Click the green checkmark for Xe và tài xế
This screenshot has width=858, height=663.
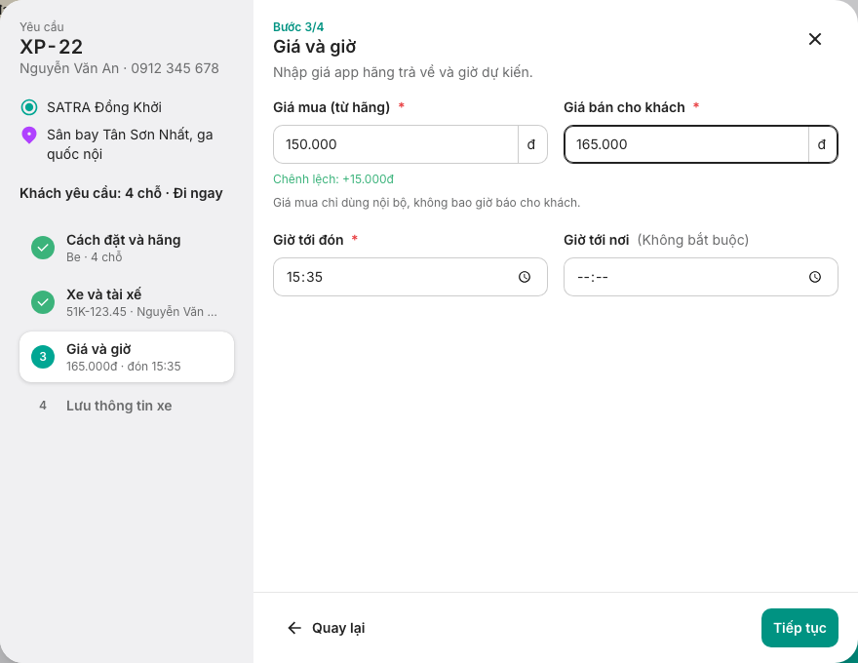[x=43, y=302]
